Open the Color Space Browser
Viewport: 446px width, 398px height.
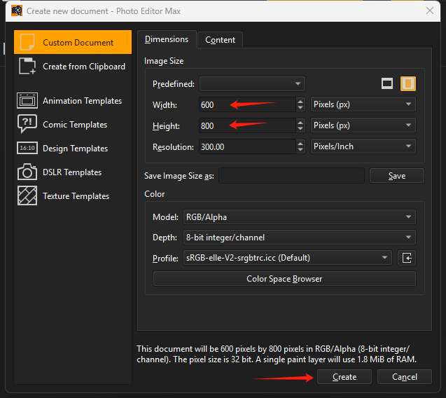pos(284,279)
